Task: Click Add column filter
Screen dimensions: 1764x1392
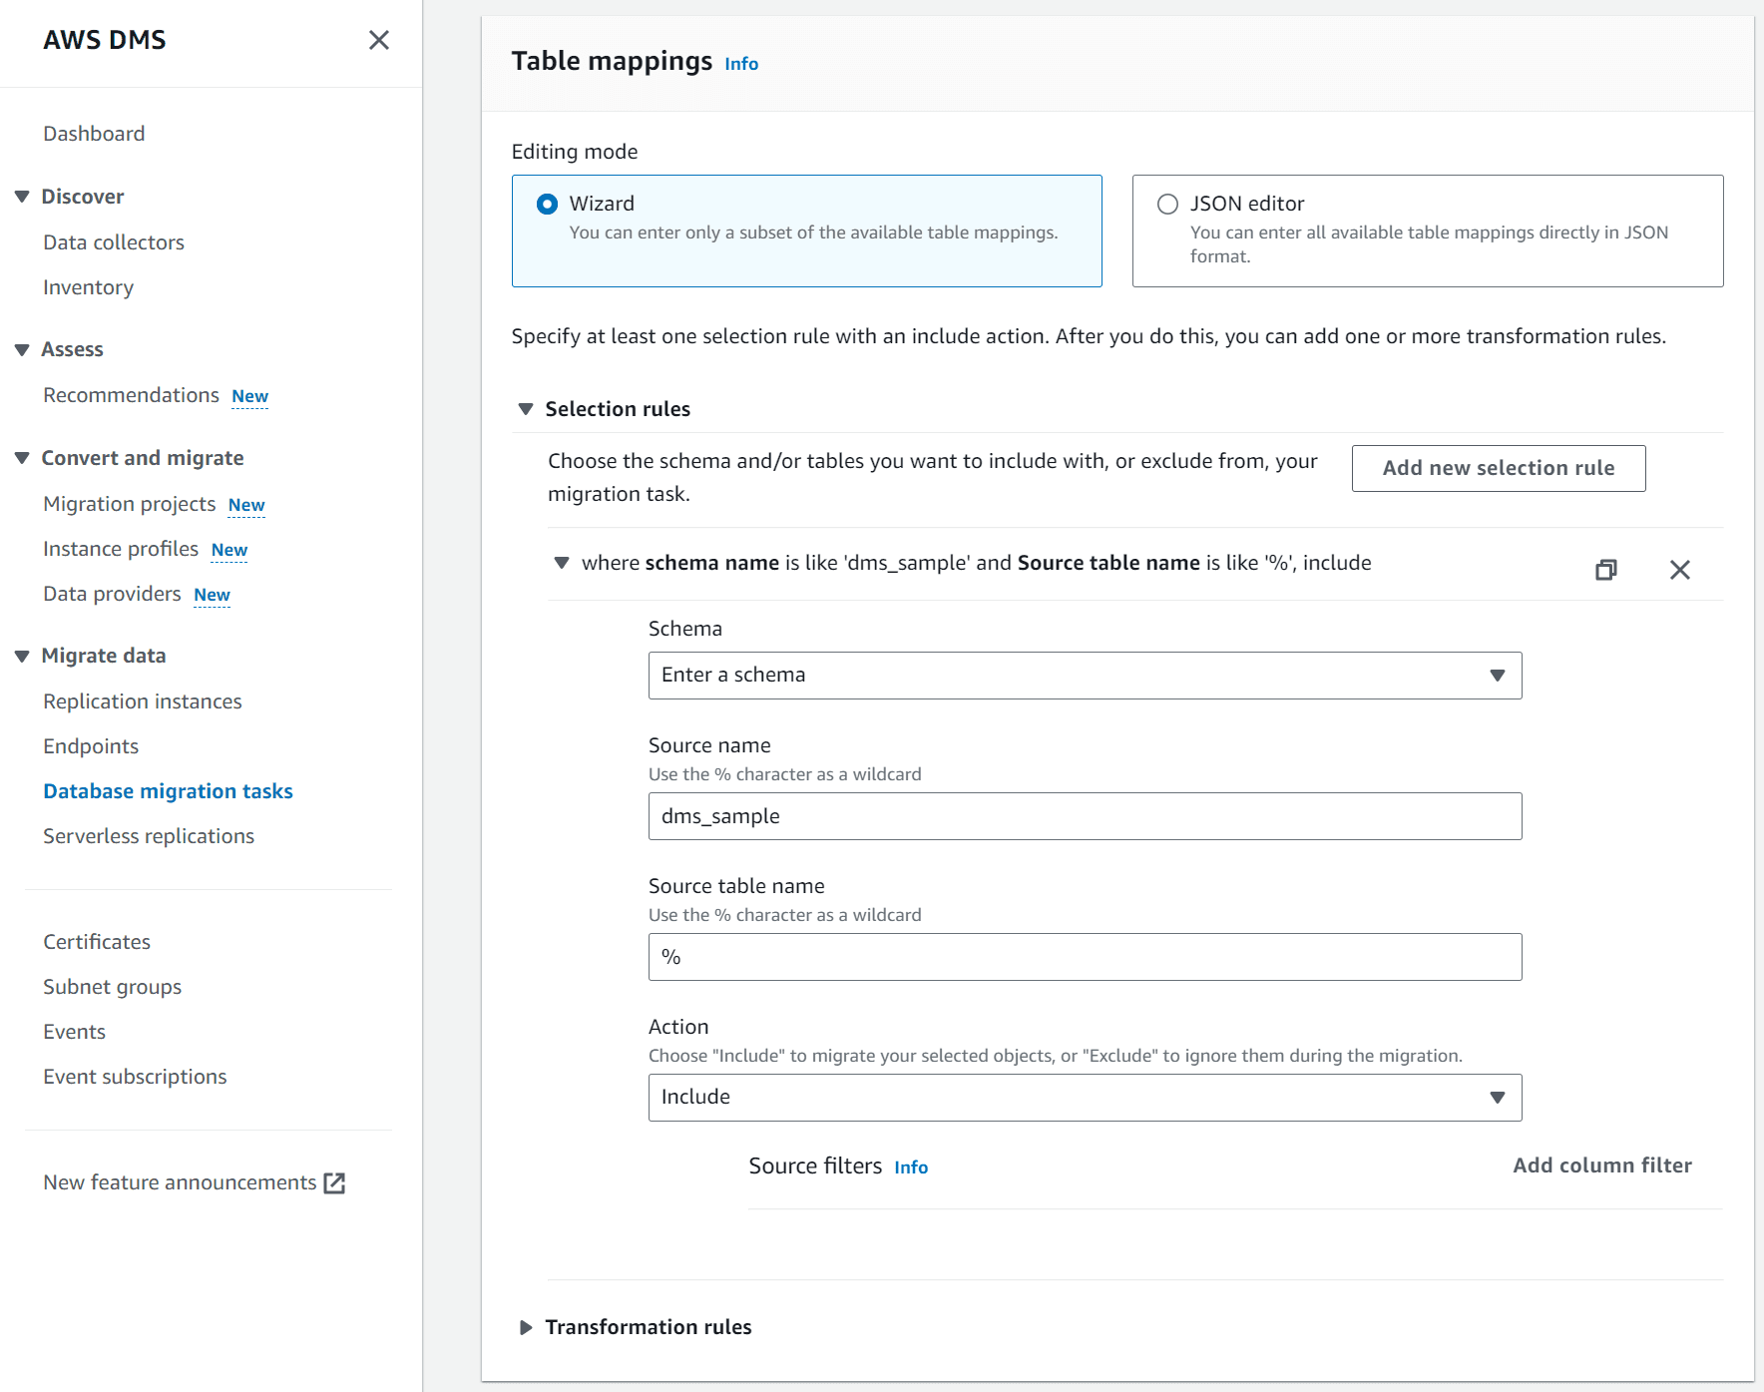Action: click(1601, 1164)
